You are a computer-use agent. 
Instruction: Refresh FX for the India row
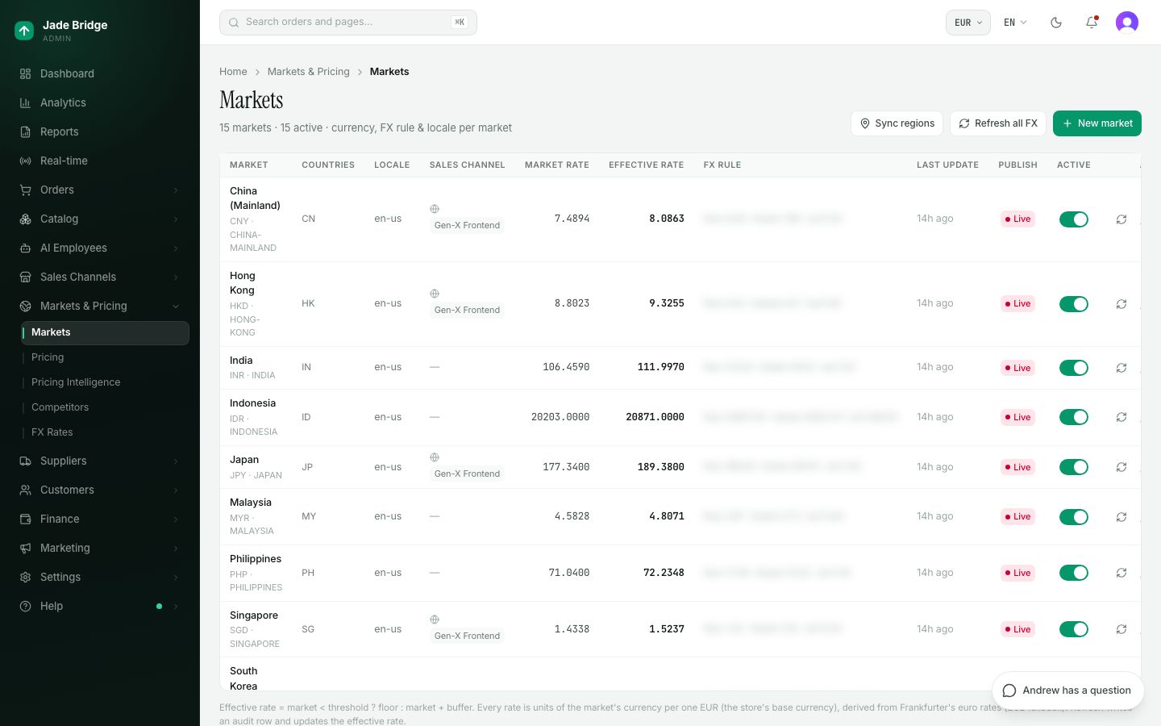point(1121,368)
